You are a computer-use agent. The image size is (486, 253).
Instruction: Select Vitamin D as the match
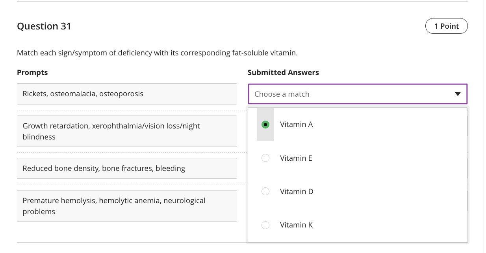click(265, 191)
